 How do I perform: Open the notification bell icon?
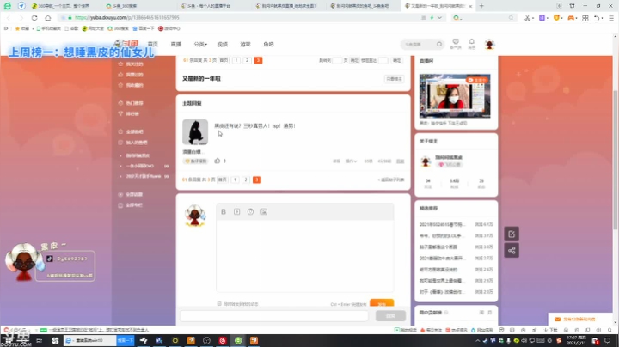[x=471, y=43]
